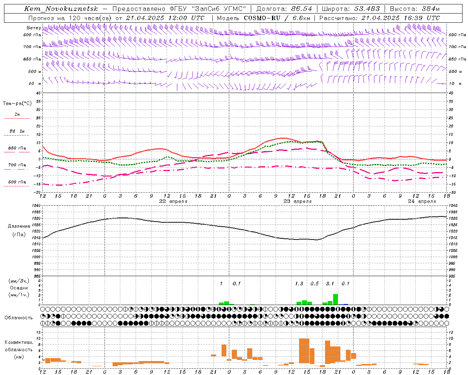Select the 2м temperature legend label
This screenshot has width=468, height=375.
[x=17, y=114]
